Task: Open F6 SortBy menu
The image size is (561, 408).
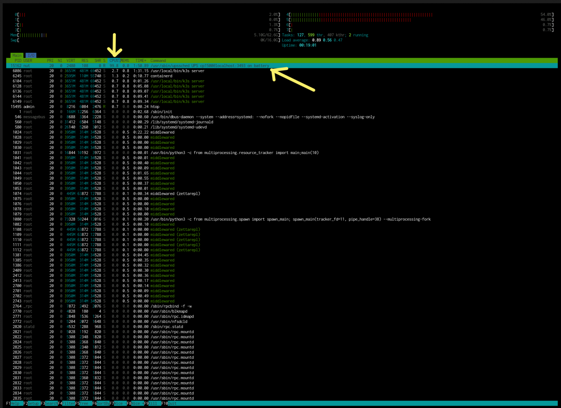Action: click(x=101, y=404)
